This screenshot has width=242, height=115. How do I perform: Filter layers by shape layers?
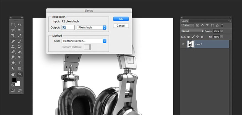(212, 25)
